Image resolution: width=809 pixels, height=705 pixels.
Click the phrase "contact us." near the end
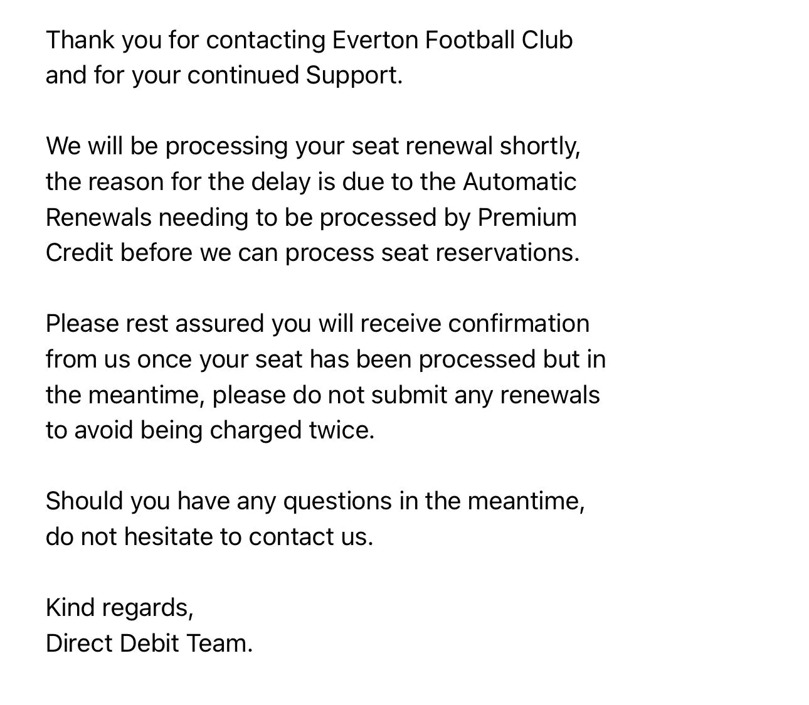coord(310,537)
